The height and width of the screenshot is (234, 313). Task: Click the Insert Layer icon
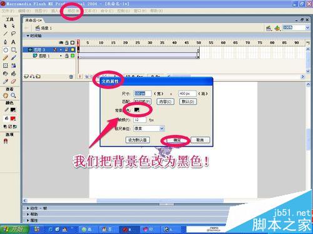pos(26,77)
